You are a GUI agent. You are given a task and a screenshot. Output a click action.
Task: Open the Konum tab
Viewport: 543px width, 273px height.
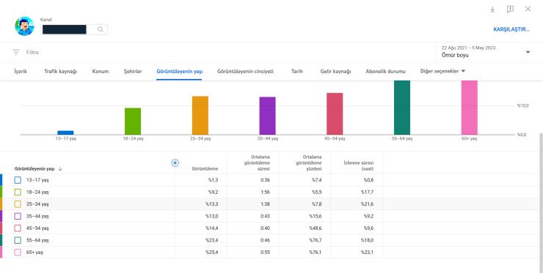coord(101,71)
